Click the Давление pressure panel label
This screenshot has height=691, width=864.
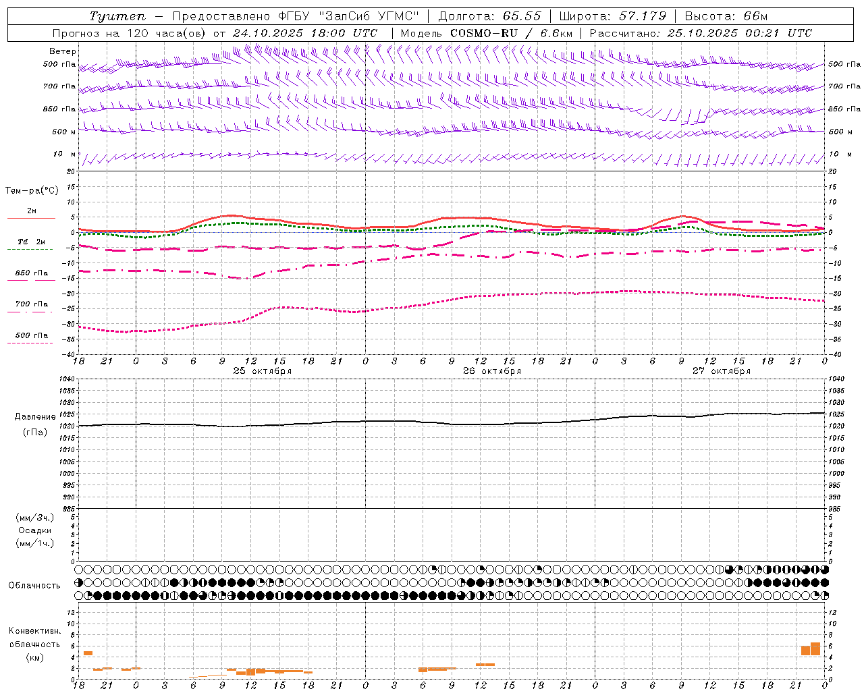(x=35, y=417)
